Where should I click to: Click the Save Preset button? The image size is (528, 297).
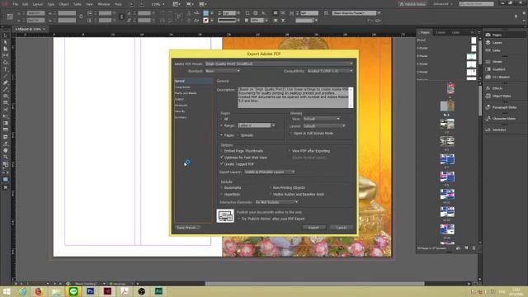(x=187, y=228)
